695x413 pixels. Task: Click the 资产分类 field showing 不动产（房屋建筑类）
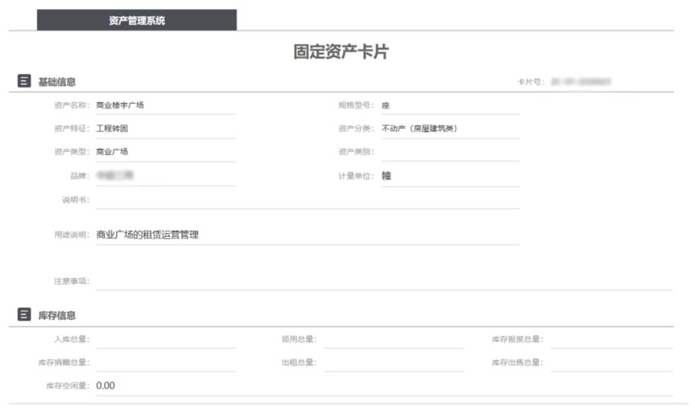pyautogui.click(x=450, y=129)
